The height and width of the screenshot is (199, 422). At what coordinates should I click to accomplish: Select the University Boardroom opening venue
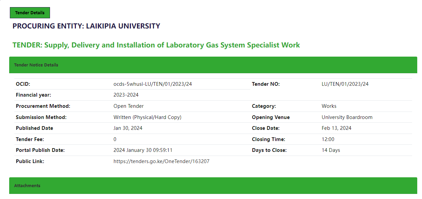347,117
